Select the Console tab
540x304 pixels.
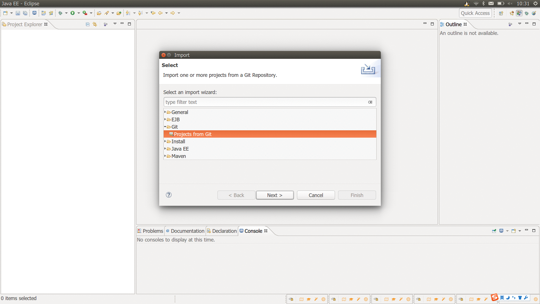click(x=253, y=231)
